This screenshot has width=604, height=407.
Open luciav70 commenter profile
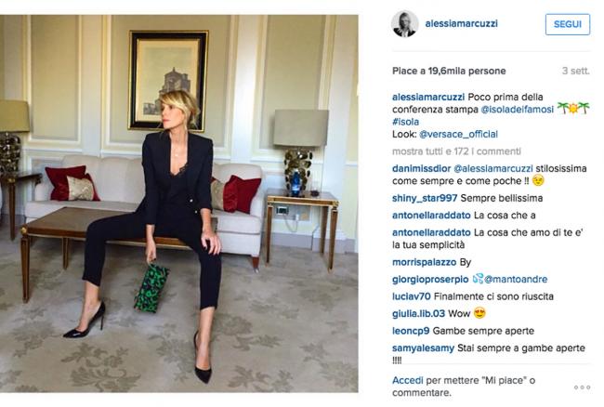412,296
